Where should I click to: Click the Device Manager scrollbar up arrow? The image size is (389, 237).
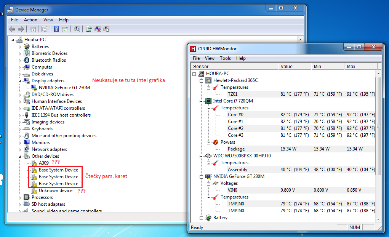point(300,40)
